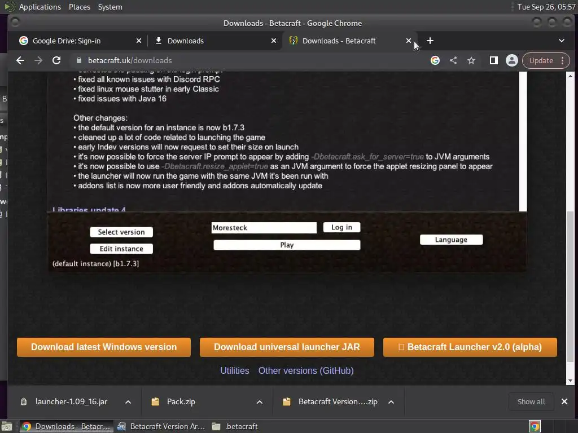The width and height of the screenshot is (578, 433).
Task: Open Other versions (GitHub) link
Action: tap(306, 371)
